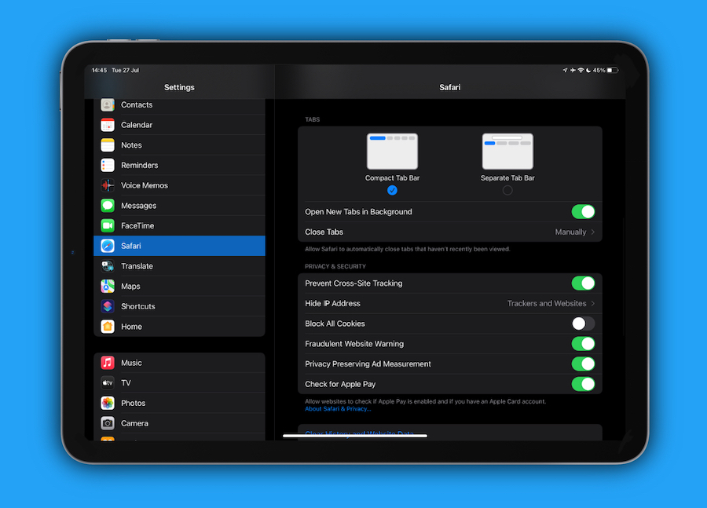This screenshot has height=508, width=707.
Task: Tap the orange Home icon
Action: (x=108, y=327)
